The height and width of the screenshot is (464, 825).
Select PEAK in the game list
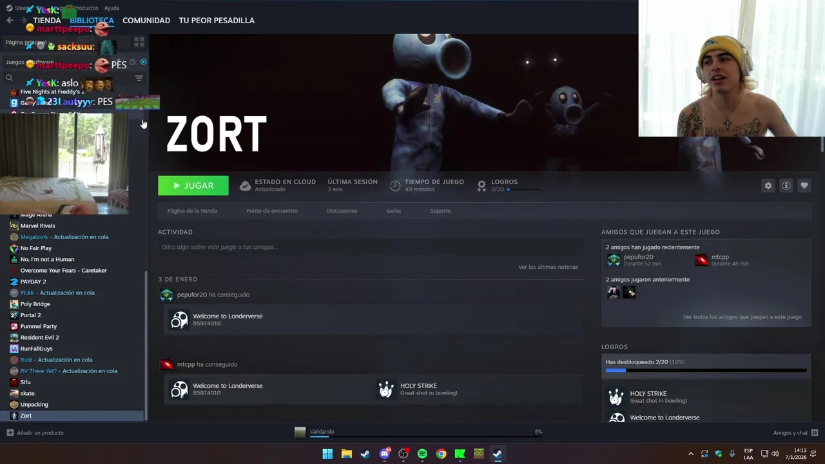pyautogui.click(x=57, y=293)
